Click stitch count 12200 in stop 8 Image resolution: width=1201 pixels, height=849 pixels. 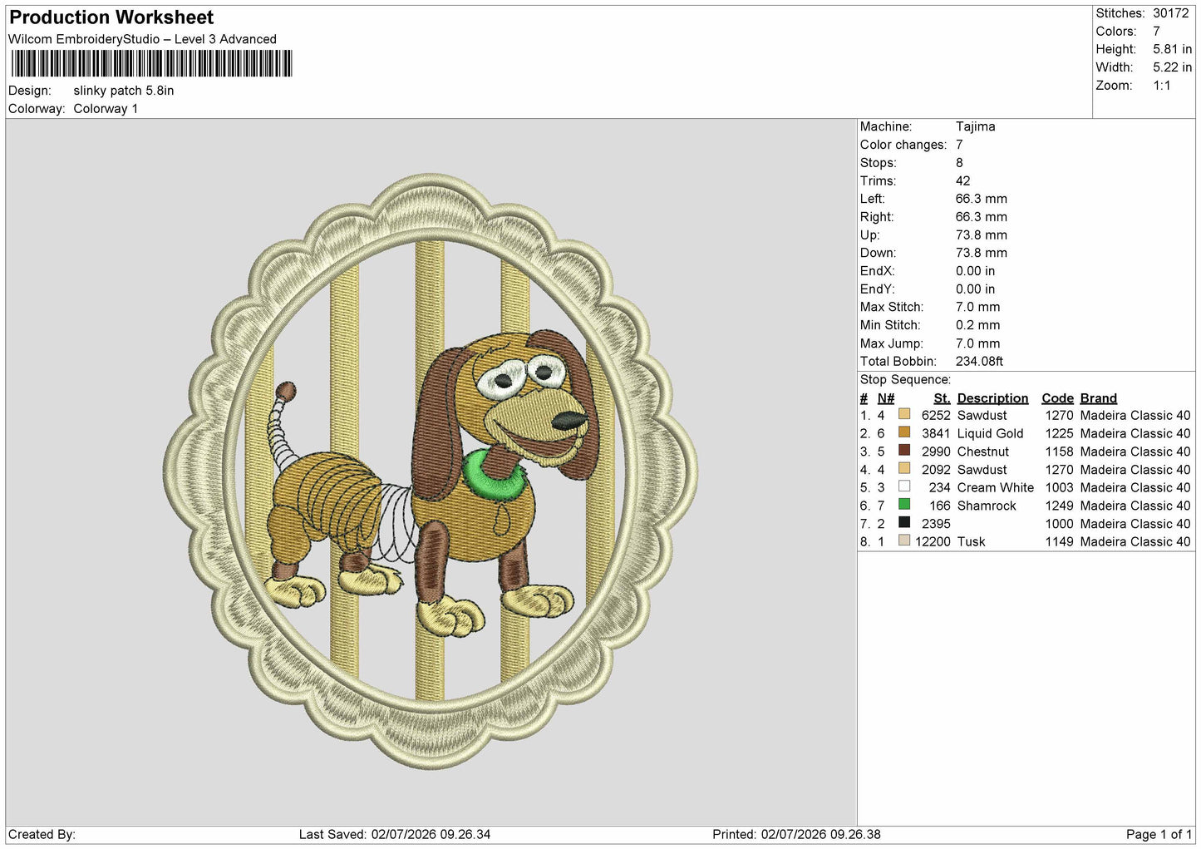pos(933,541)
